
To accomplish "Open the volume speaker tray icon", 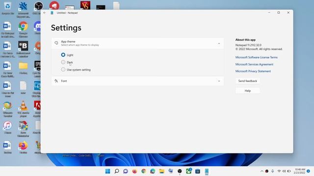I will (284, 171).
